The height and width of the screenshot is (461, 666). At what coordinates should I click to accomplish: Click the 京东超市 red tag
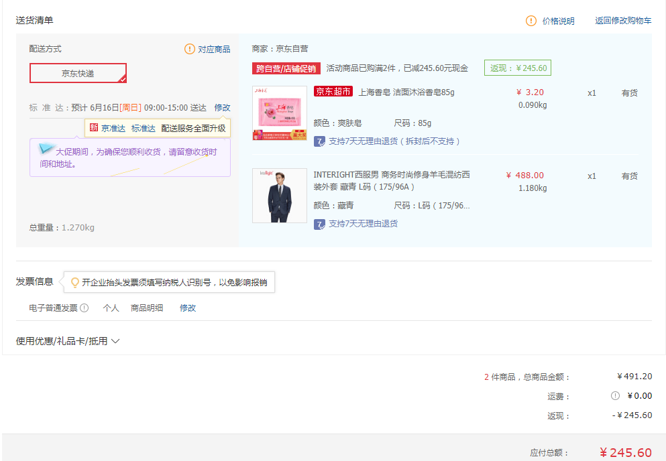point(333,91)
